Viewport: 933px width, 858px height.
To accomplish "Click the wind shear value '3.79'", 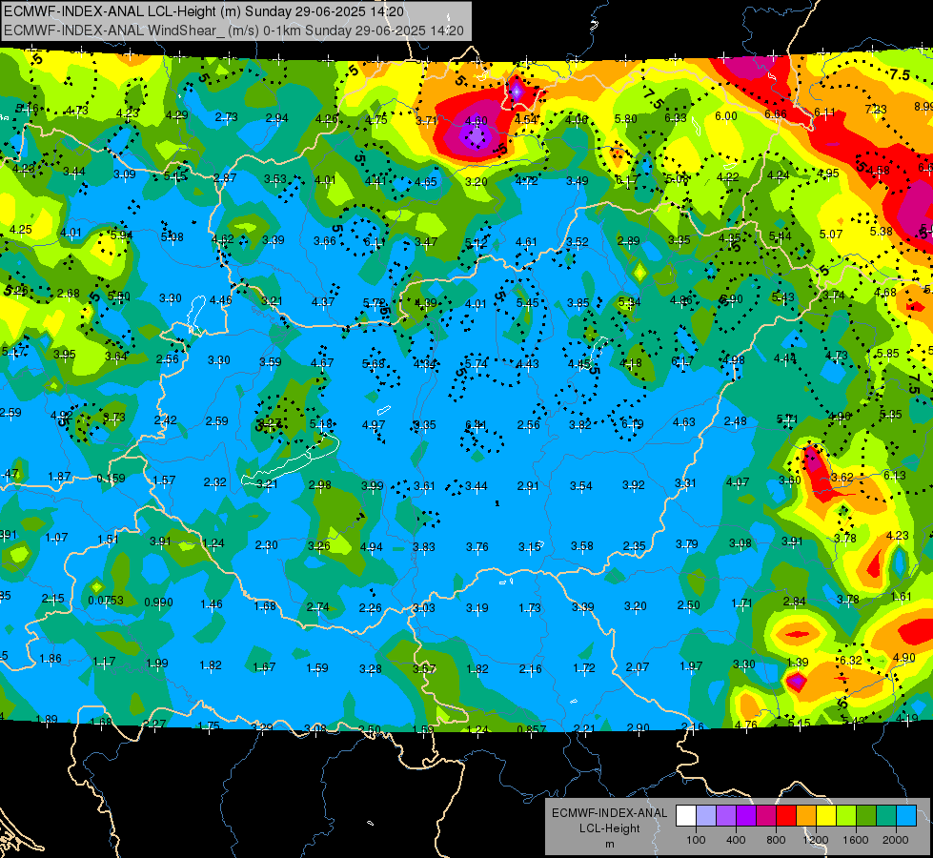I will (687, 543).
